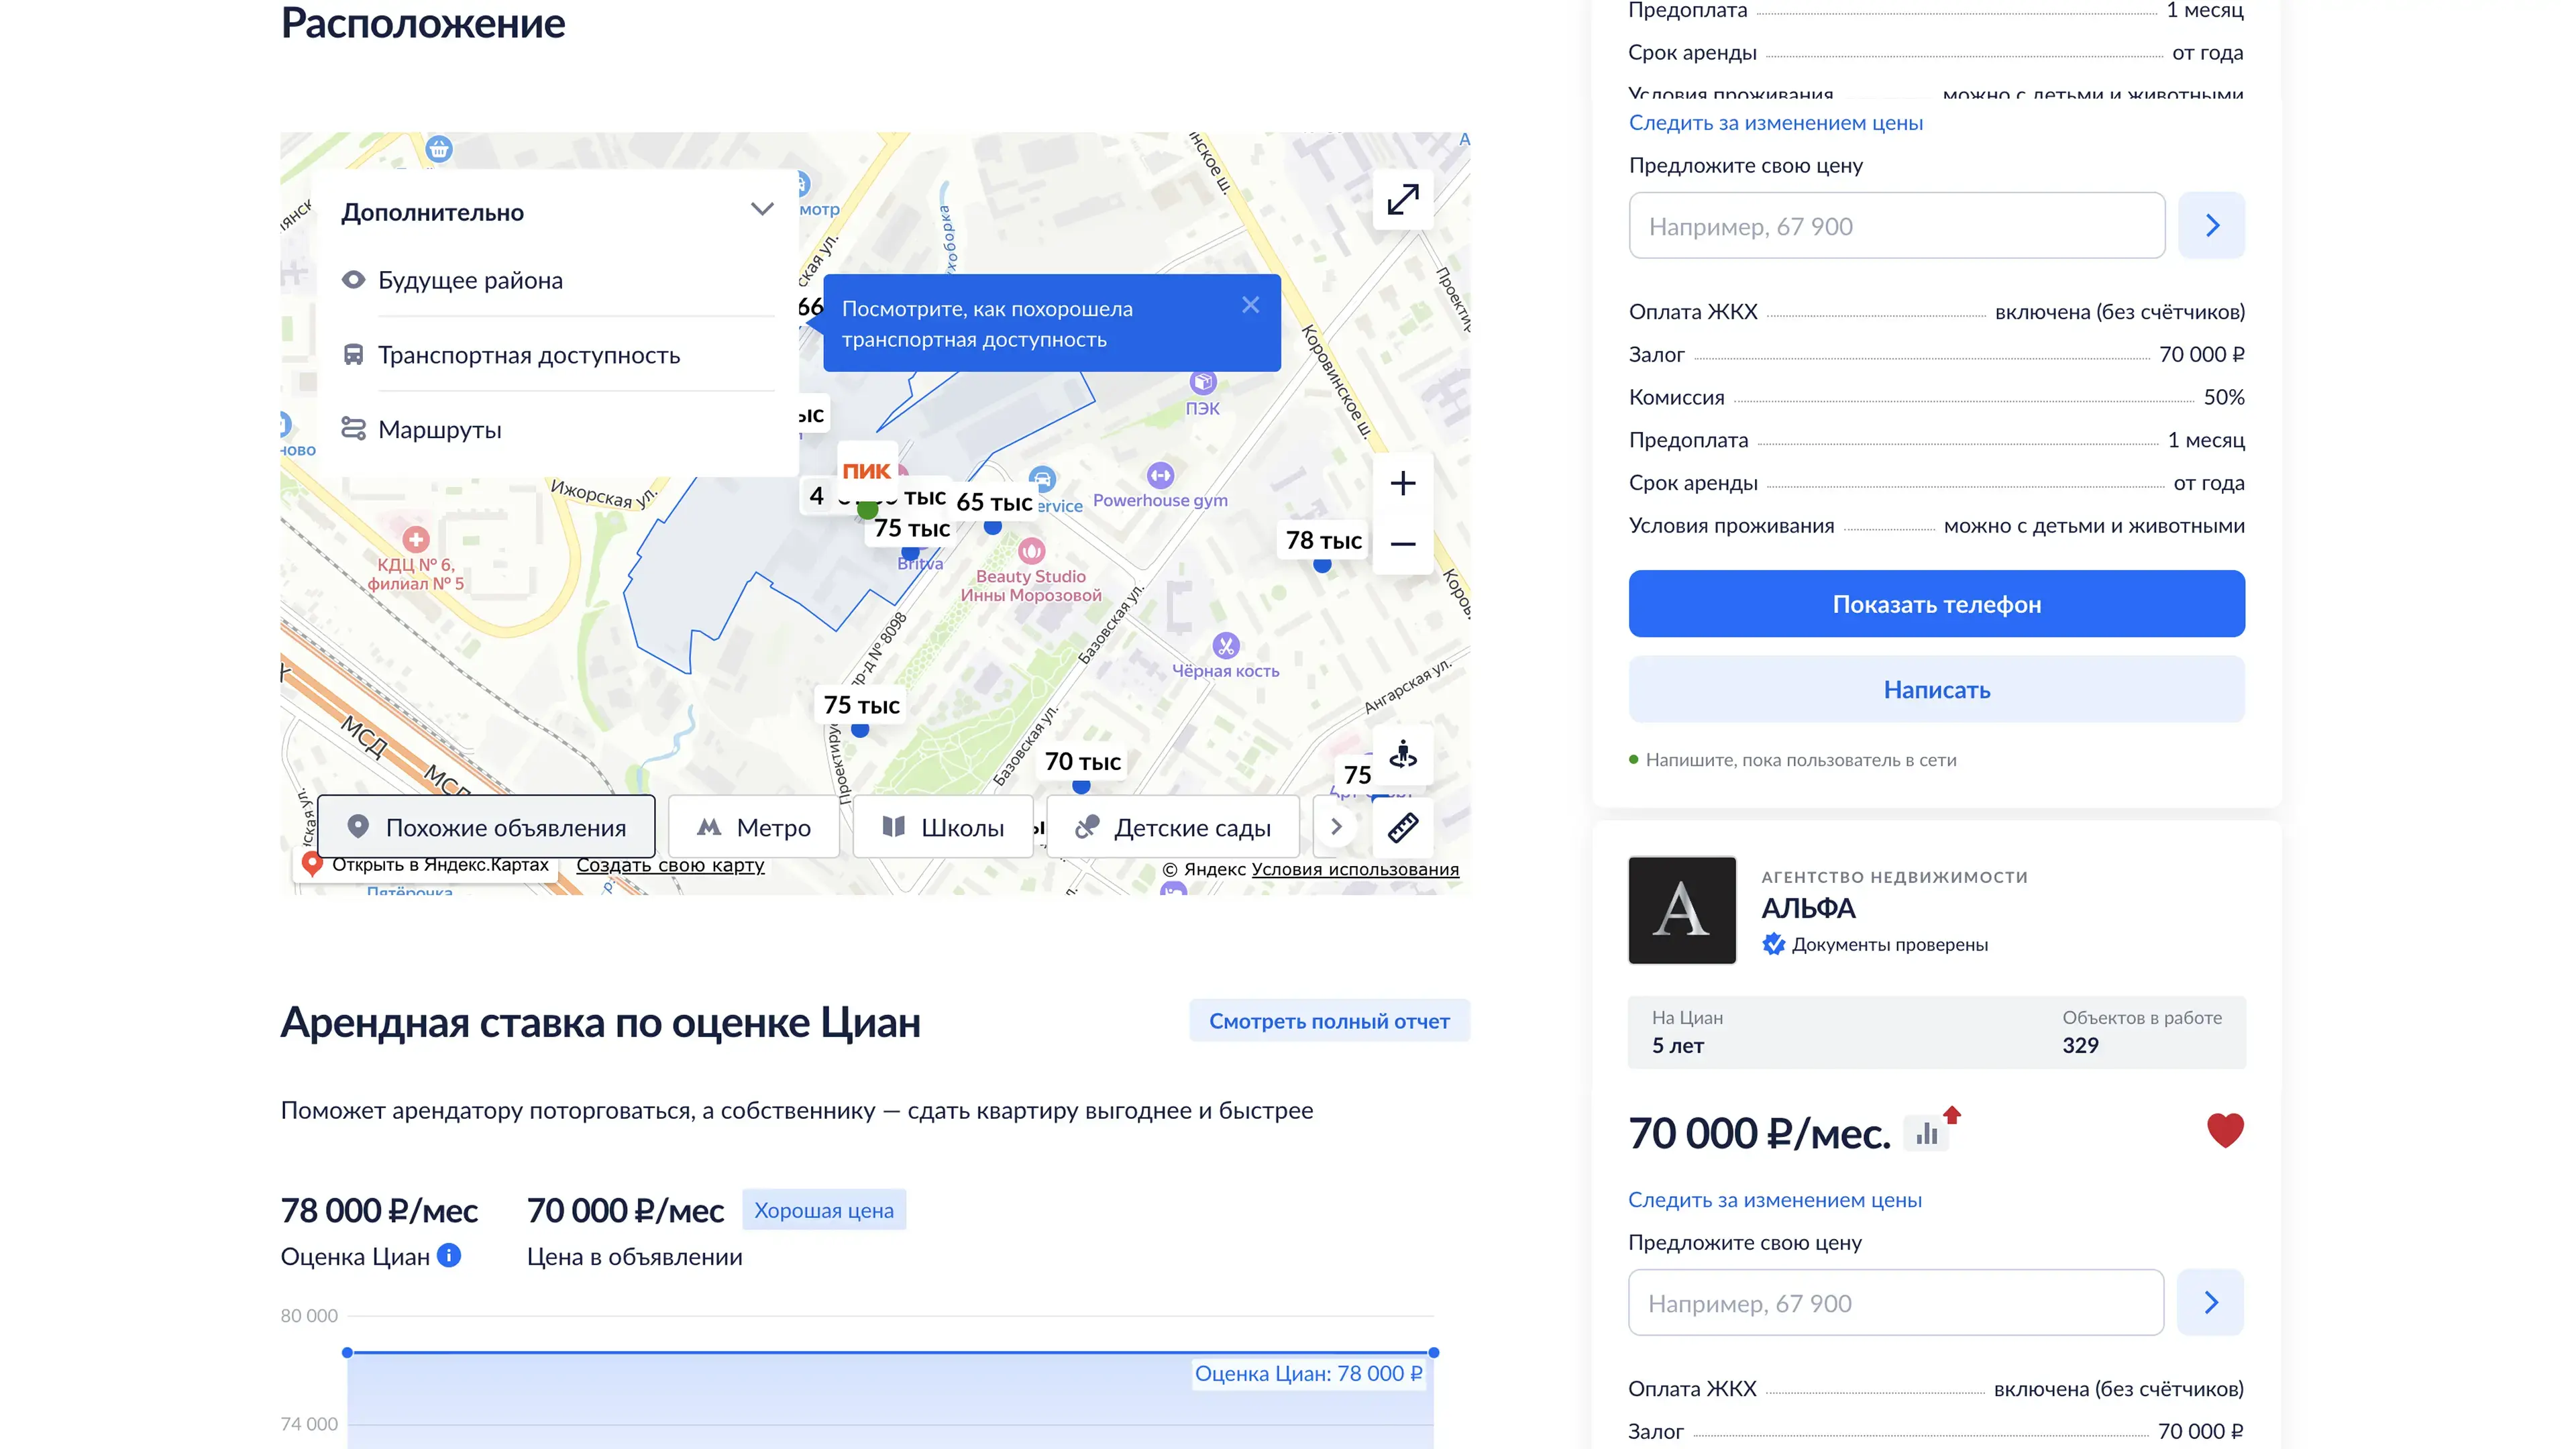The height and width of the screenshot is (1449, 2576).
Task: Toggle Похожие объявления map layer
Action: click(x=486, y=827)
